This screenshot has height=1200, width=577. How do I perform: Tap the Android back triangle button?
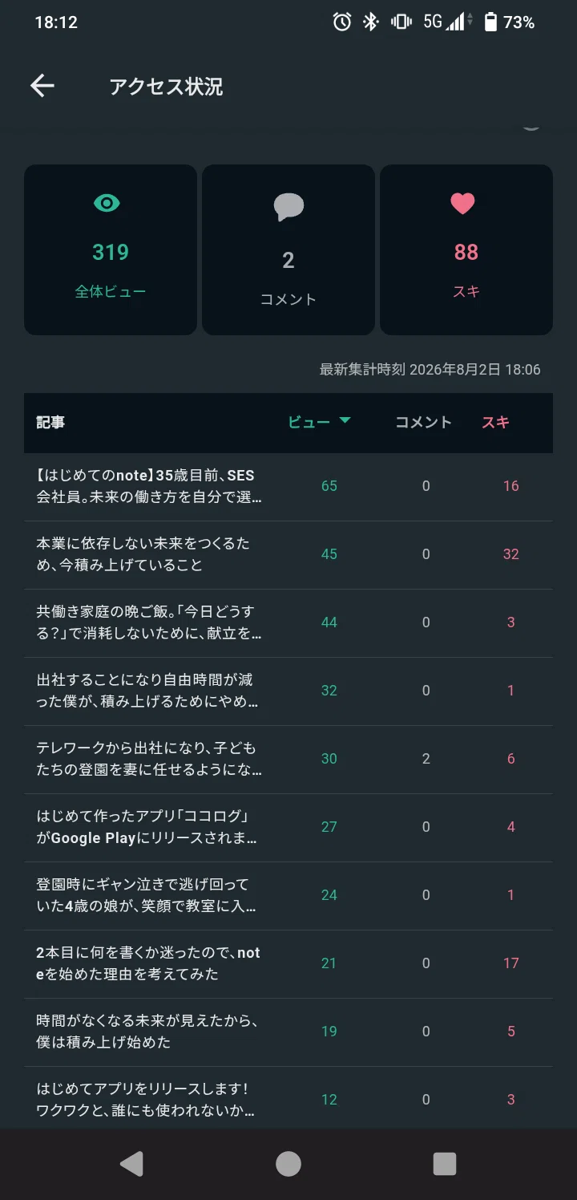pos(131,1164)
